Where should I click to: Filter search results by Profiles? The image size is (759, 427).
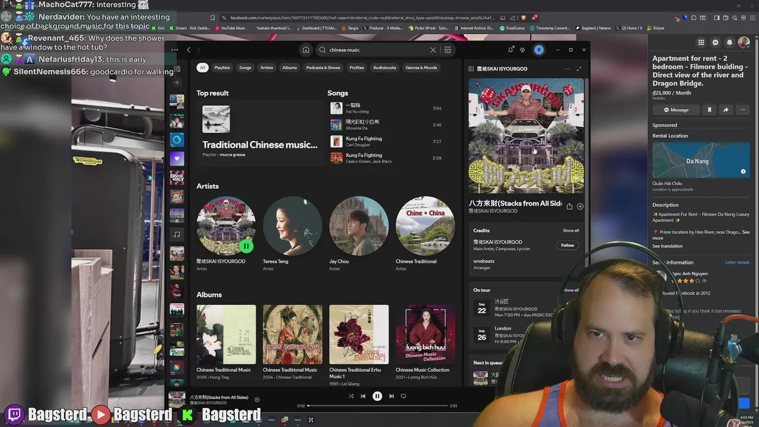pyautogui.click(x=356, y=68)
